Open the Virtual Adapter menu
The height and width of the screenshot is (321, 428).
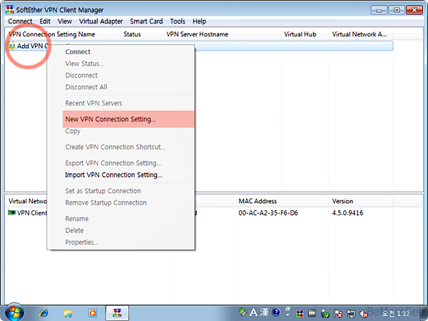tap(101, 21)
